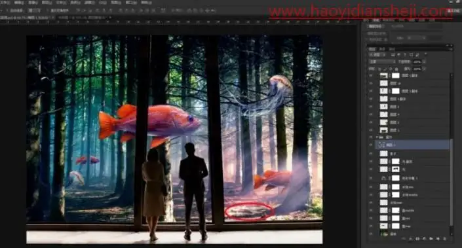Select the bottom 背景 layer thumbnail
The image size is (462, 248).
pos(383,234)
